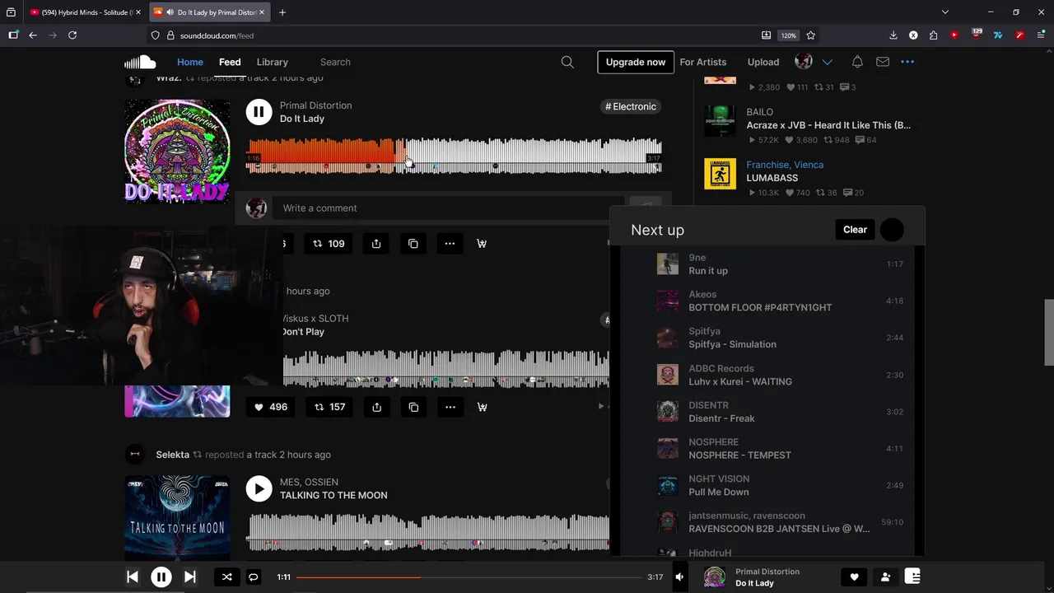Repost Don't Play track (157 reposts)
The image size is (1054, 593).
(x=329, y=407)
